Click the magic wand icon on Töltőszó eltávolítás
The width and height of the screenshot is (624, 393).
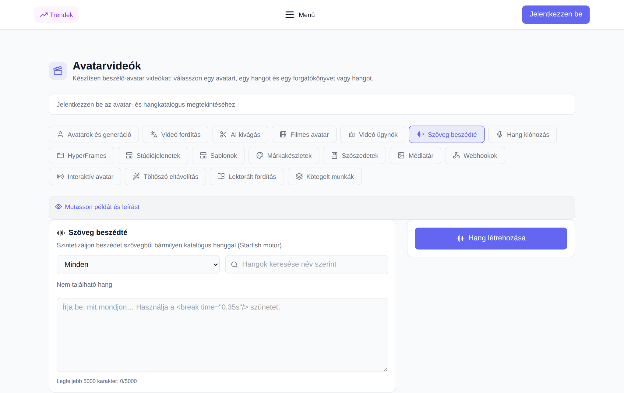(x=136, y=176)
